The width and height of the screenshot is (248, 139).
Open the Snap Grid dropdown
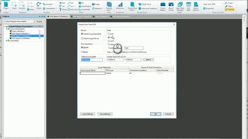point(222,4)
